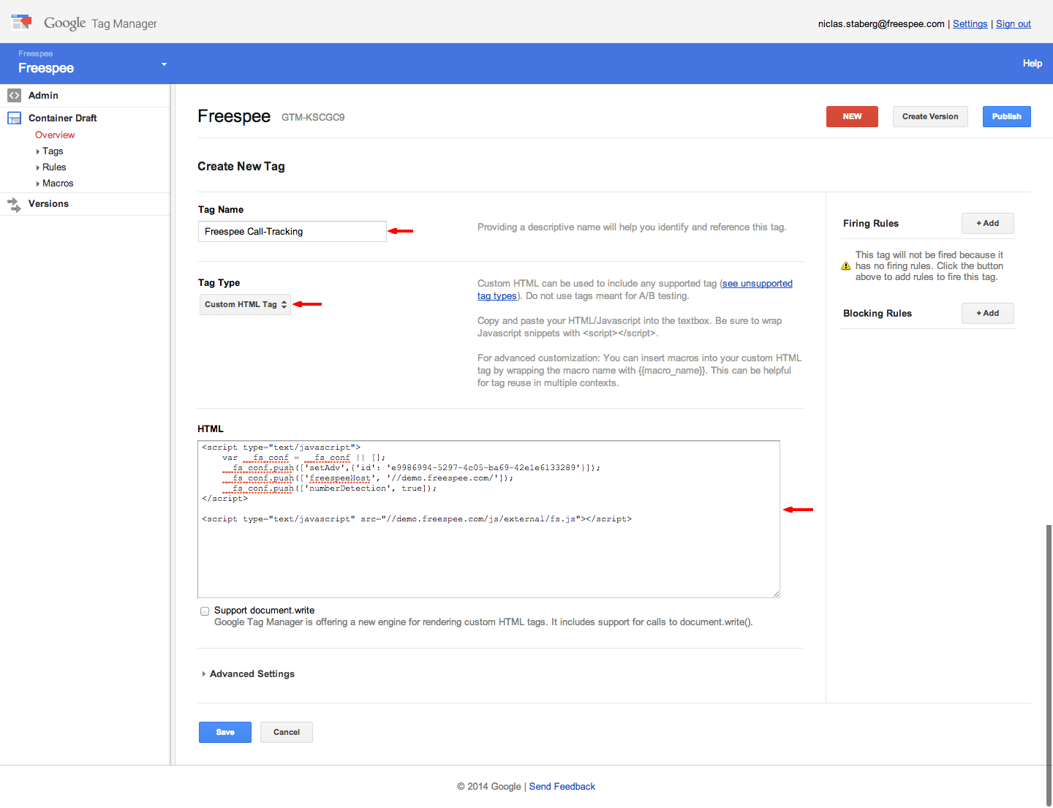This screenshot has width=1053, height=808.
Task: Click the HTML textarea resize handle
Action: (x=776, y=594)
